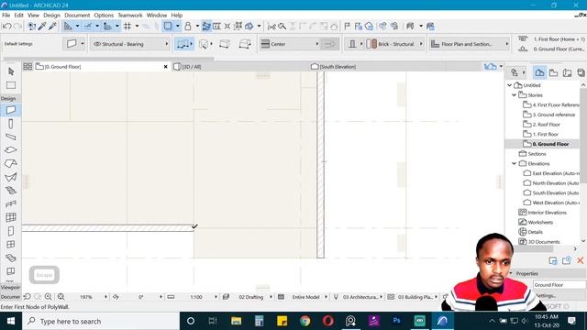The width and height of the screenshot is (587, 330).
Task: Click the Windows search box in taskbar
Action: click(x=101, y=321)
